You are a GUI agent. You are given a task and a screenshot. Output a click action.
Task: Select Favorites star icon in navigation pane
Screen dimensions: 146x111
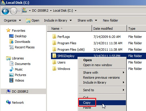click(x=8, y=30)
